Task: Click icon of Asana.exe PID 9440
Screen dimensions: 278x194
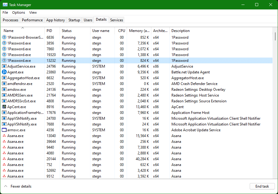Action: tap(4, 147)
